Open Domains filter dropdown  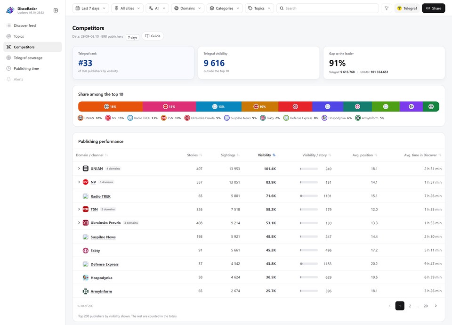188,8
